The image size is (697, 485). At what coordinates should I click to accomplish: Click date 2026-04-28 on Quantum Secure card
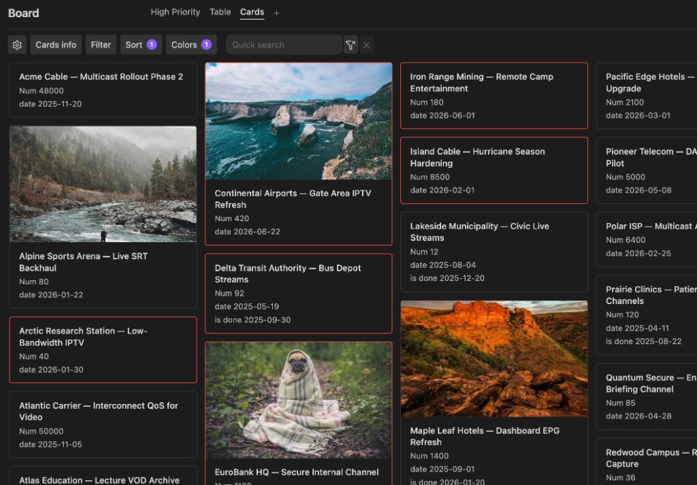coord(638,416)
